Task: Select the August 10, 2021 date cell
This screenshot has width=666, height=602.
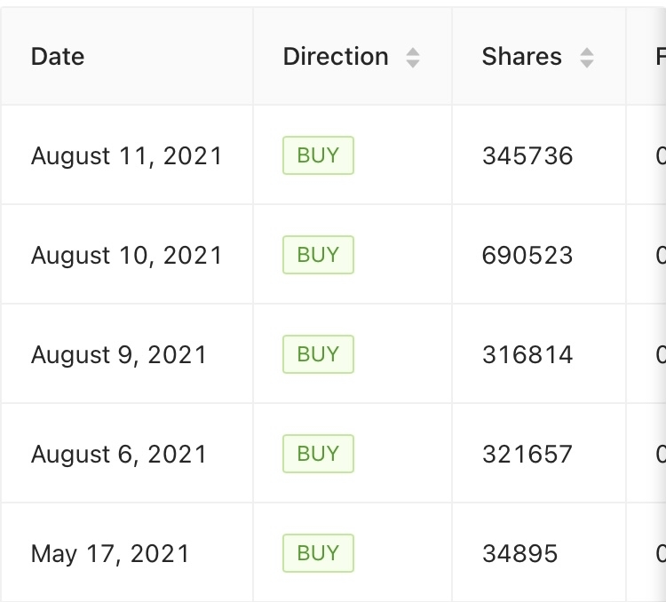Action: tap(127, 256)
